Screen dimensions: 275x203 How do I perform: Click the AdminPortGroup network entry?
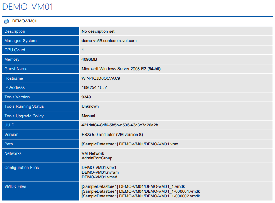click(97, 158)
